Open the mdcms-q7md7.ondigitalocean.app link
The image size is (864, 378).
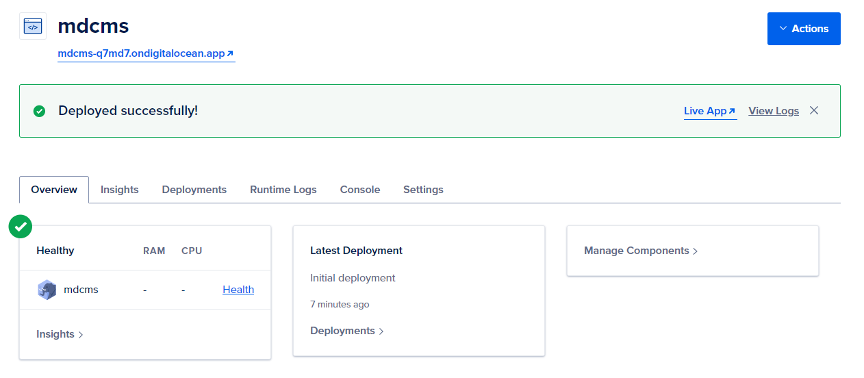[x=146, y=53]
